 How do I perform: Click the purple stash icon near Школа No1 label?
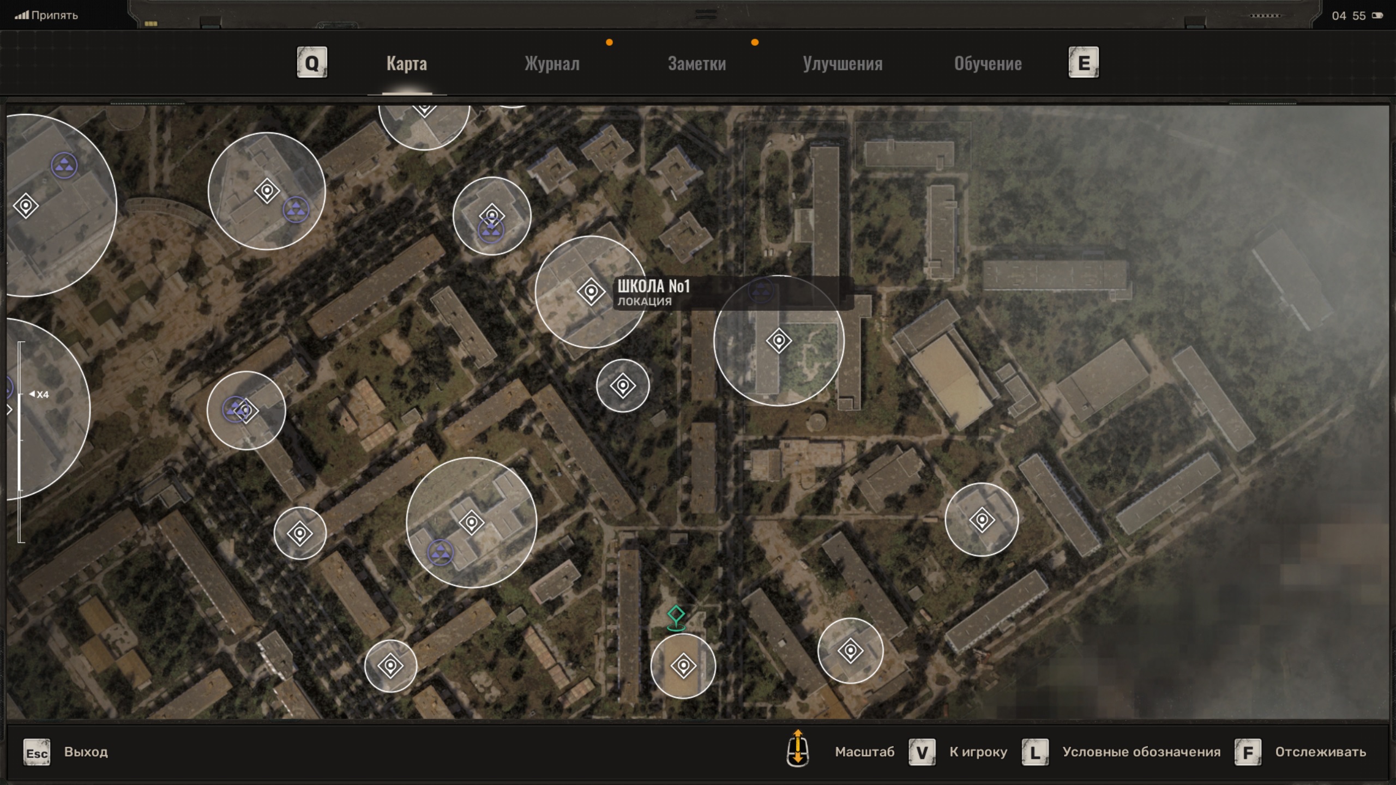coord(760,291)
